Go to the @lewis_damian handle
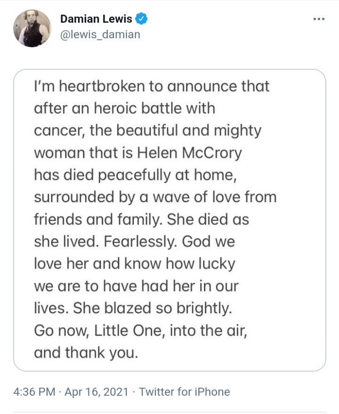 (x=100, y=34)
